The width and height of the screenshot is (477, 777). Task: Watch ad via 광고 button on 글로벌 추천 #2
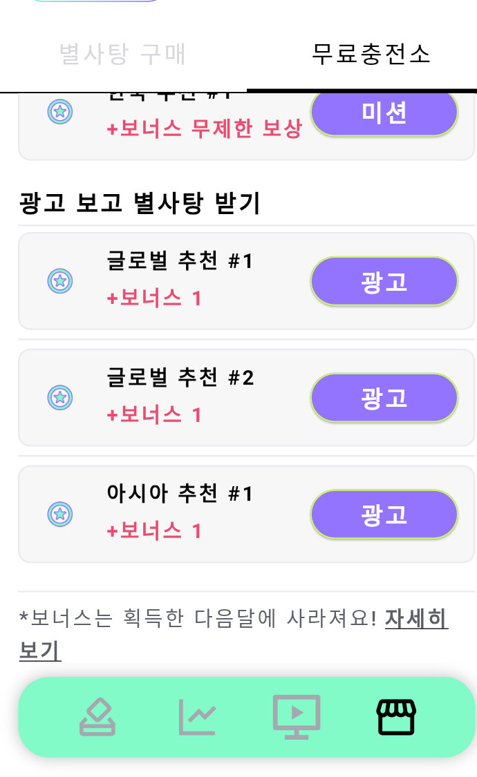384,397
